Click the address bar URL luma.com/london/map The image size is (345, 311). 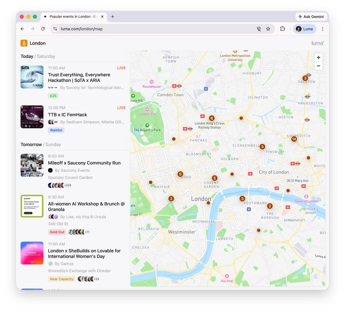pyautogui.click(x=82, y=29)
